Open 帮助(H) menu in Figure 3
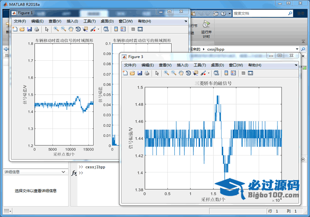This screenshot has height=217, width=310. (x=255, y=65)
